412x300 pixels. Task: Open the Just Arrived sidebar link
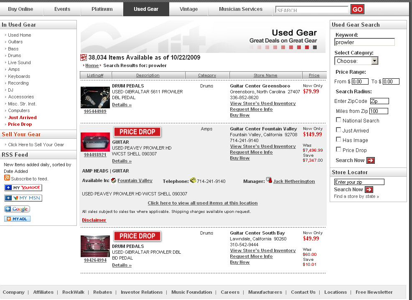click(x=22, y=117)
